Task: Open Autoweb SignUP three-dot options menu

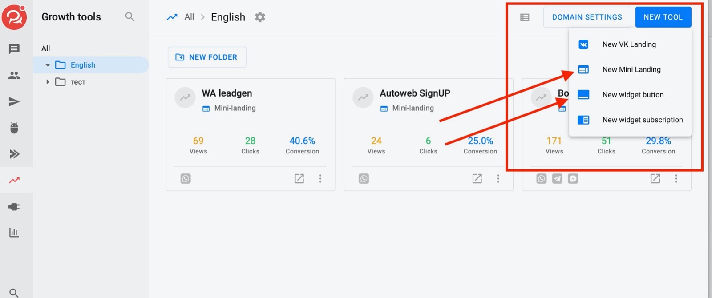Action: 498,179
